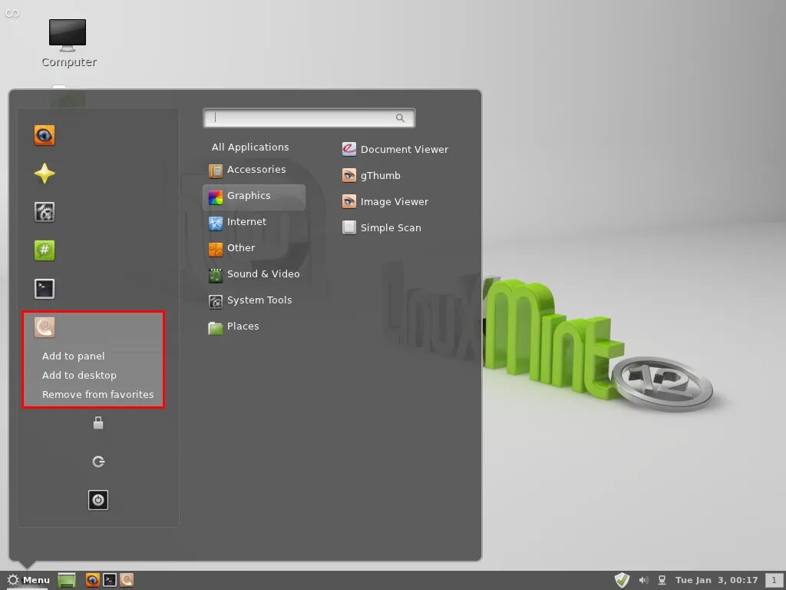
Task: Launch Image Viewer
Action: click(385, 201)
